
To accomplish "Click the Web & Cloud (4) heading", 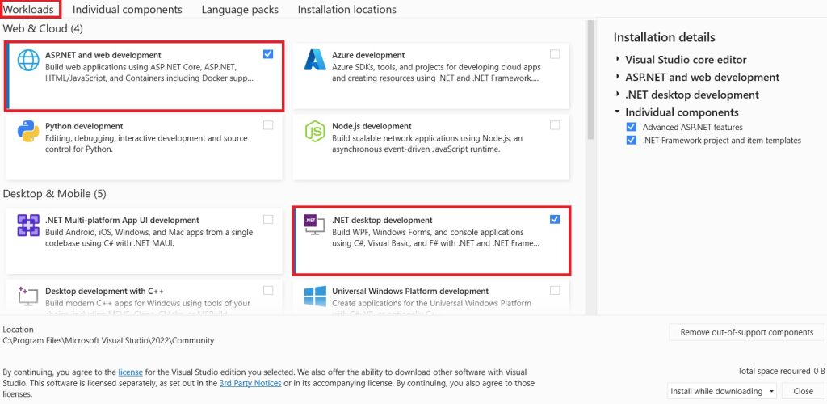I will point(43,28).
